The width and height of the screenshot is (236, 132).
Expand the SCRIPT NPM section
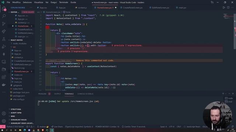click(x=16, y=113)
